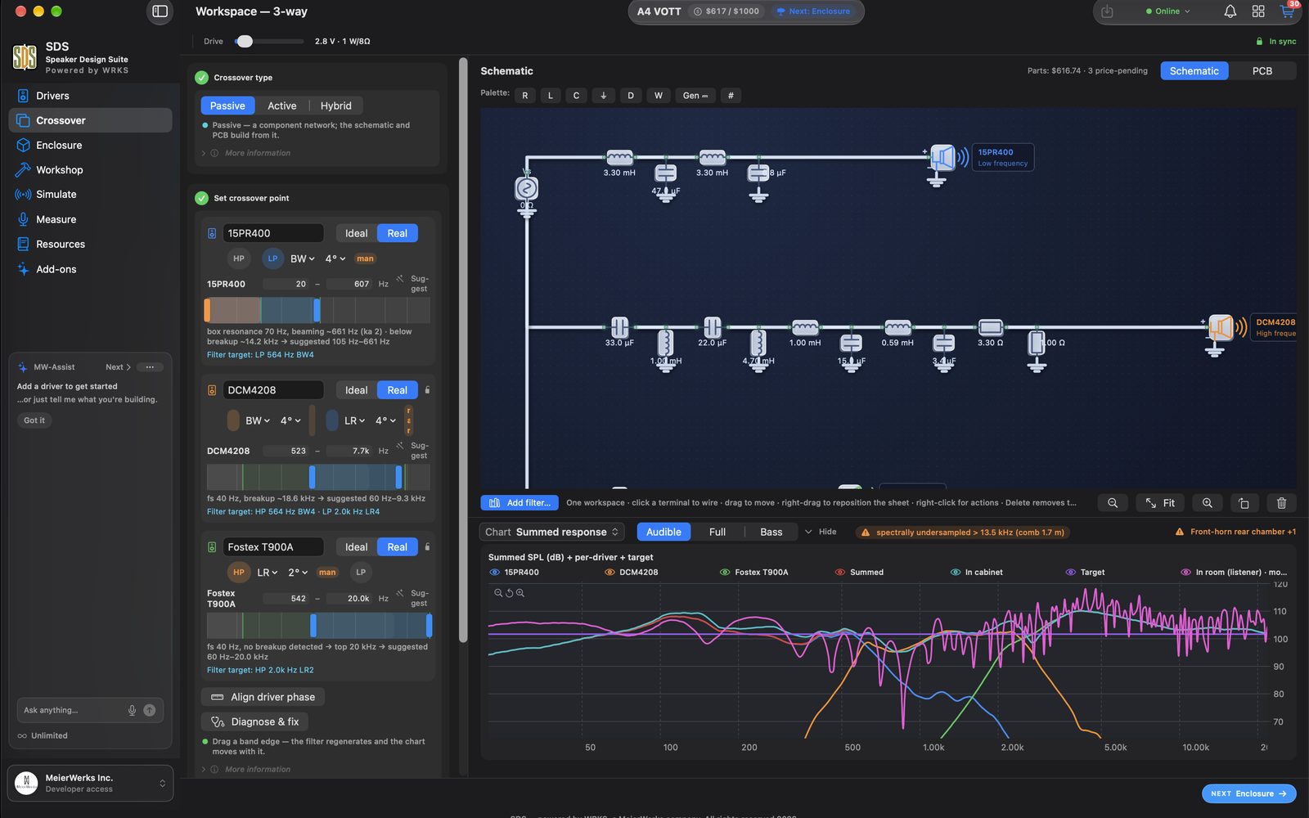Open the Fostex T900A LR filter dropdown
1309x818 pixels.
click(x=268, y=573)
